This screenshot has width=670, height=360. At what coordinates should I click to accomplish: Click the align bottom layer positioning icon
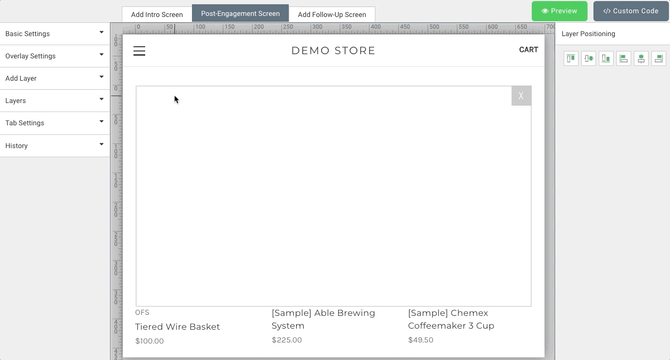pos(606,58)
